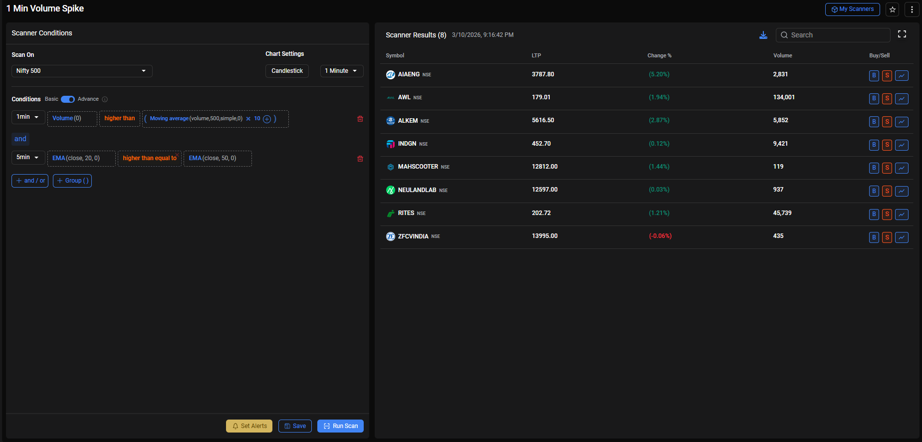This screenshot has width=922, height=442.
Task: Expand the 5min timeframe dropdown
Action: click(x=28, y=158)
